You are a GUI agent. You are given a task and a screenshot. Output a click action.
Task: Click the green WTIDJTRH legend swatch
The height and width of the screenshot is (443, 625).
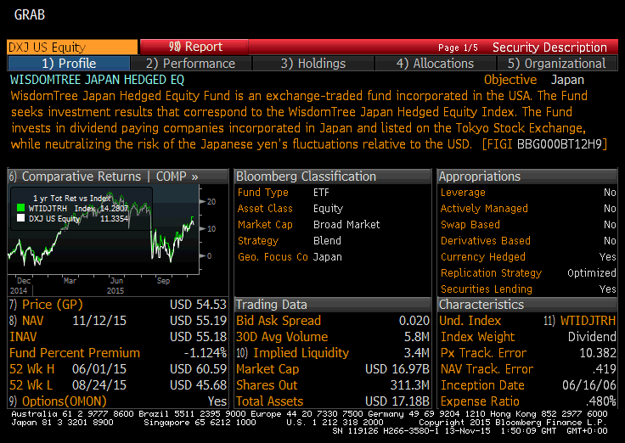coord(20,208)
